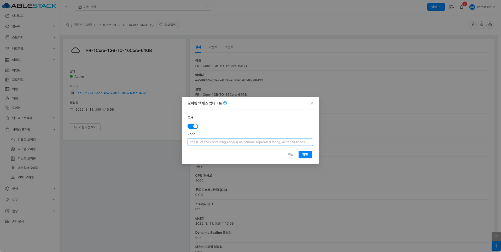The height and width of the screenshot is (252, 501).
Task: Collapse the sidebar menu fold icon
Action: (68, 7)
